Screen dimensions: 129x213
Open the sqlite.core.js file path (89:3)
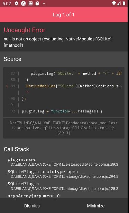click(64, 128)
